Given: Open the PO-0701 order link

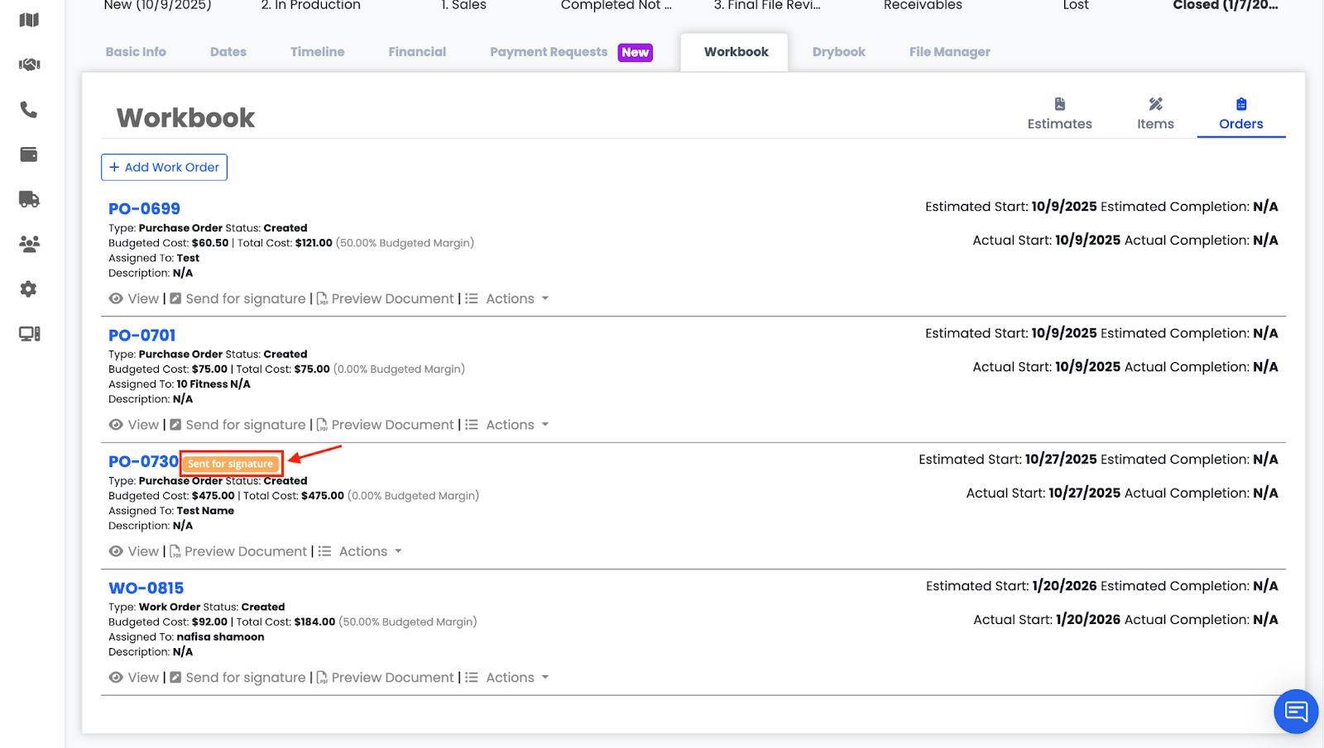Looking at the screenshot, I should 142,336.
